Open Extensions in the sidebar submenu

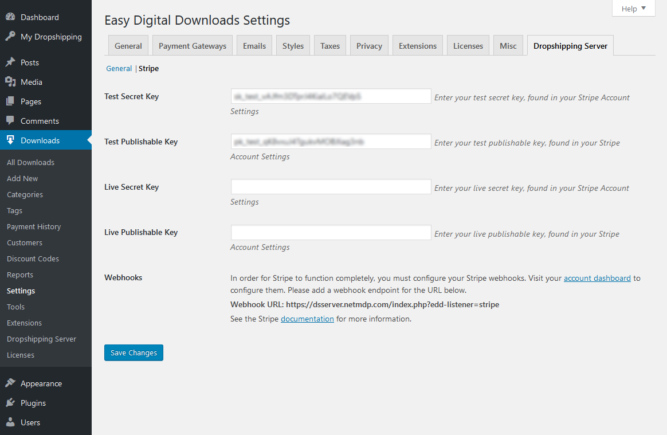click(24, 323)
